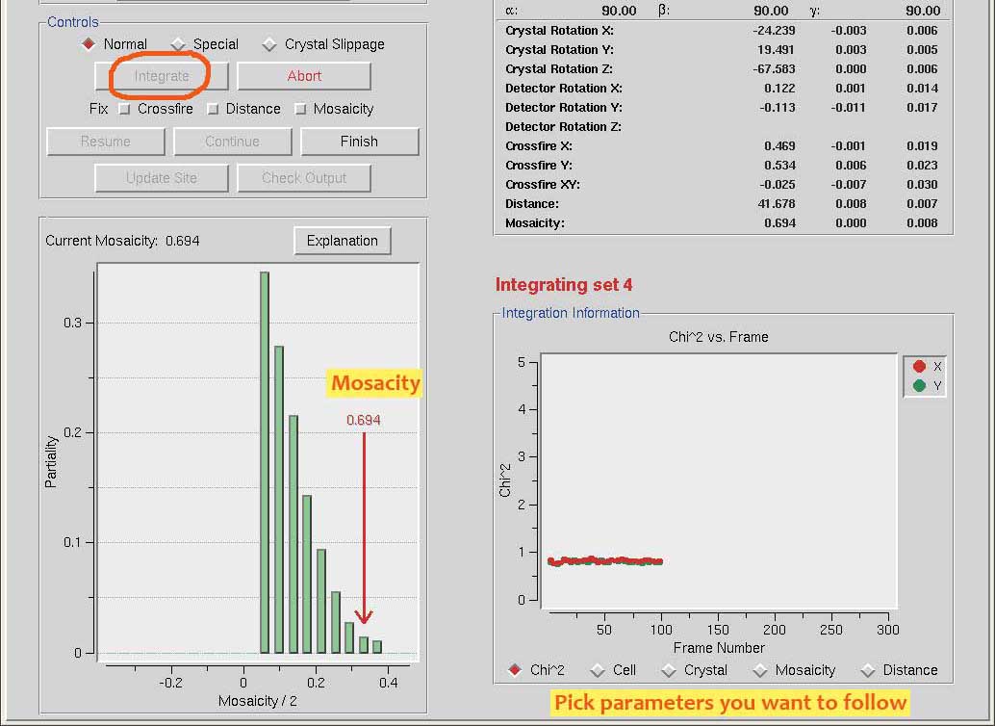Click the Continue button
995x726 pixels.
(x=232, y=142)
